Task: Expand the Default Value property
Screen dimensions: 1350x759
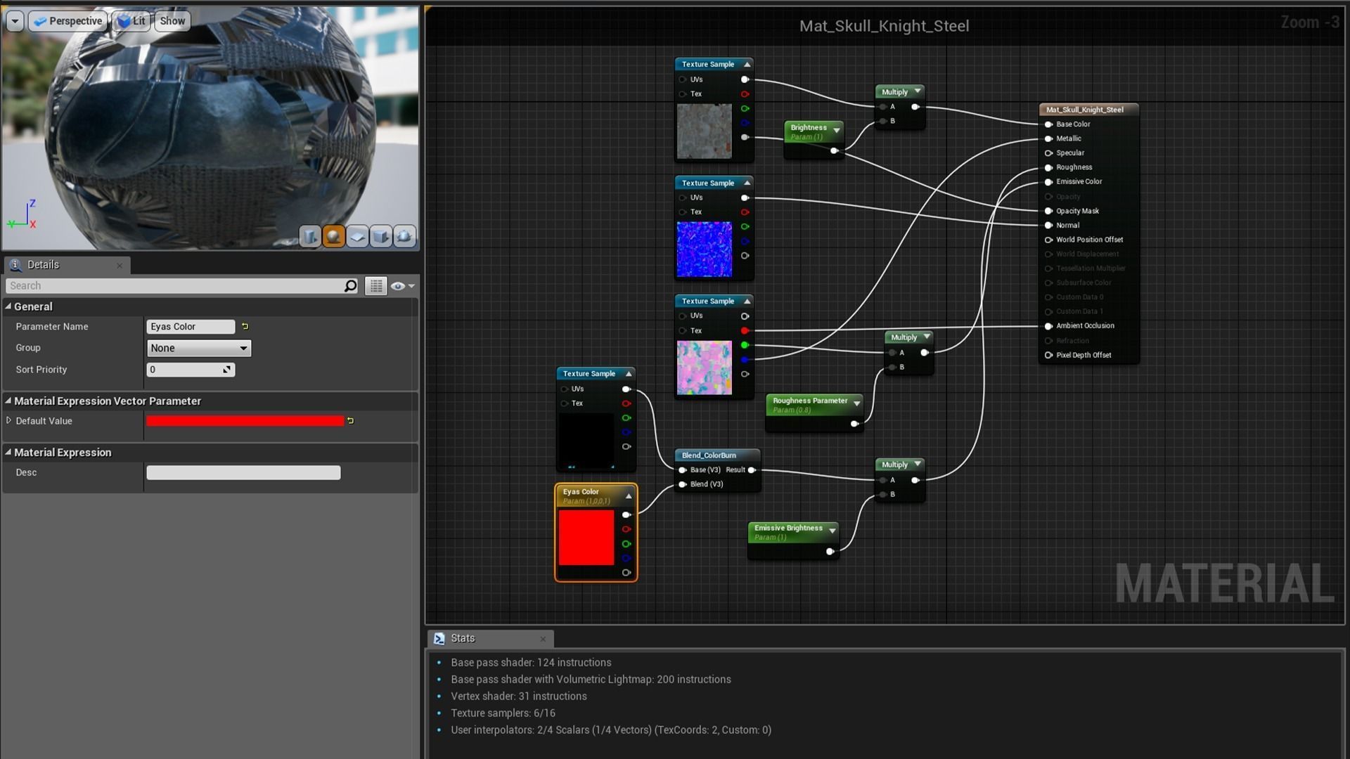Action: [9, 421]
